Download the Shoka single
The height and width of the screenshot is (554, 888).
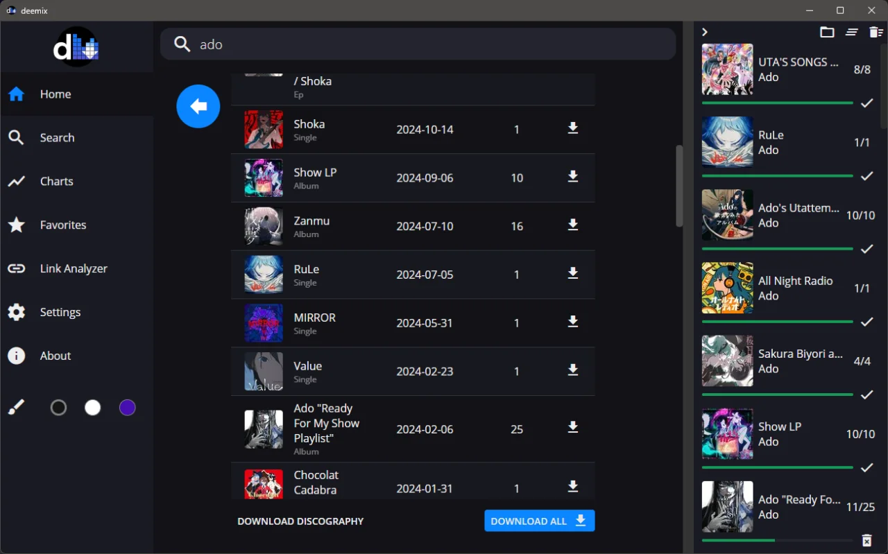[573, 128]
